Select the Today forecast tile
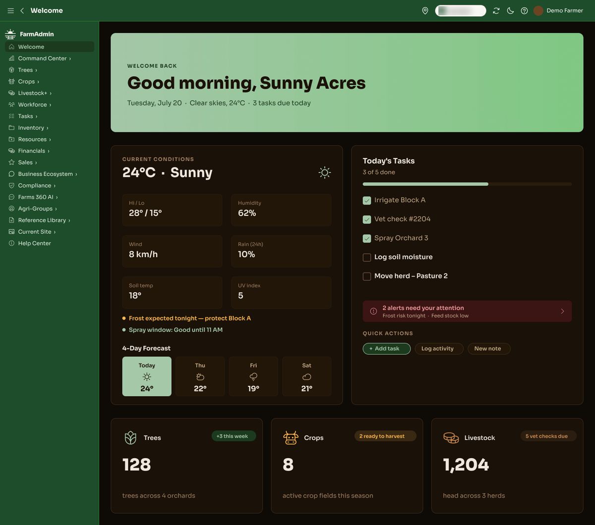The height and width of the screenshot is (525, 595). click(x=147, y=376)
